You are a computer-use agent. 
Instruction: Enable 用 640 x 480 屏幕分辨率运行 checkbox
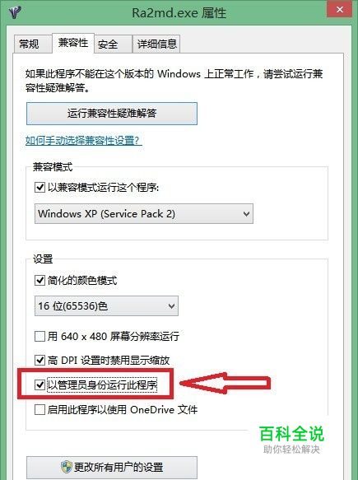coord(40,336)
